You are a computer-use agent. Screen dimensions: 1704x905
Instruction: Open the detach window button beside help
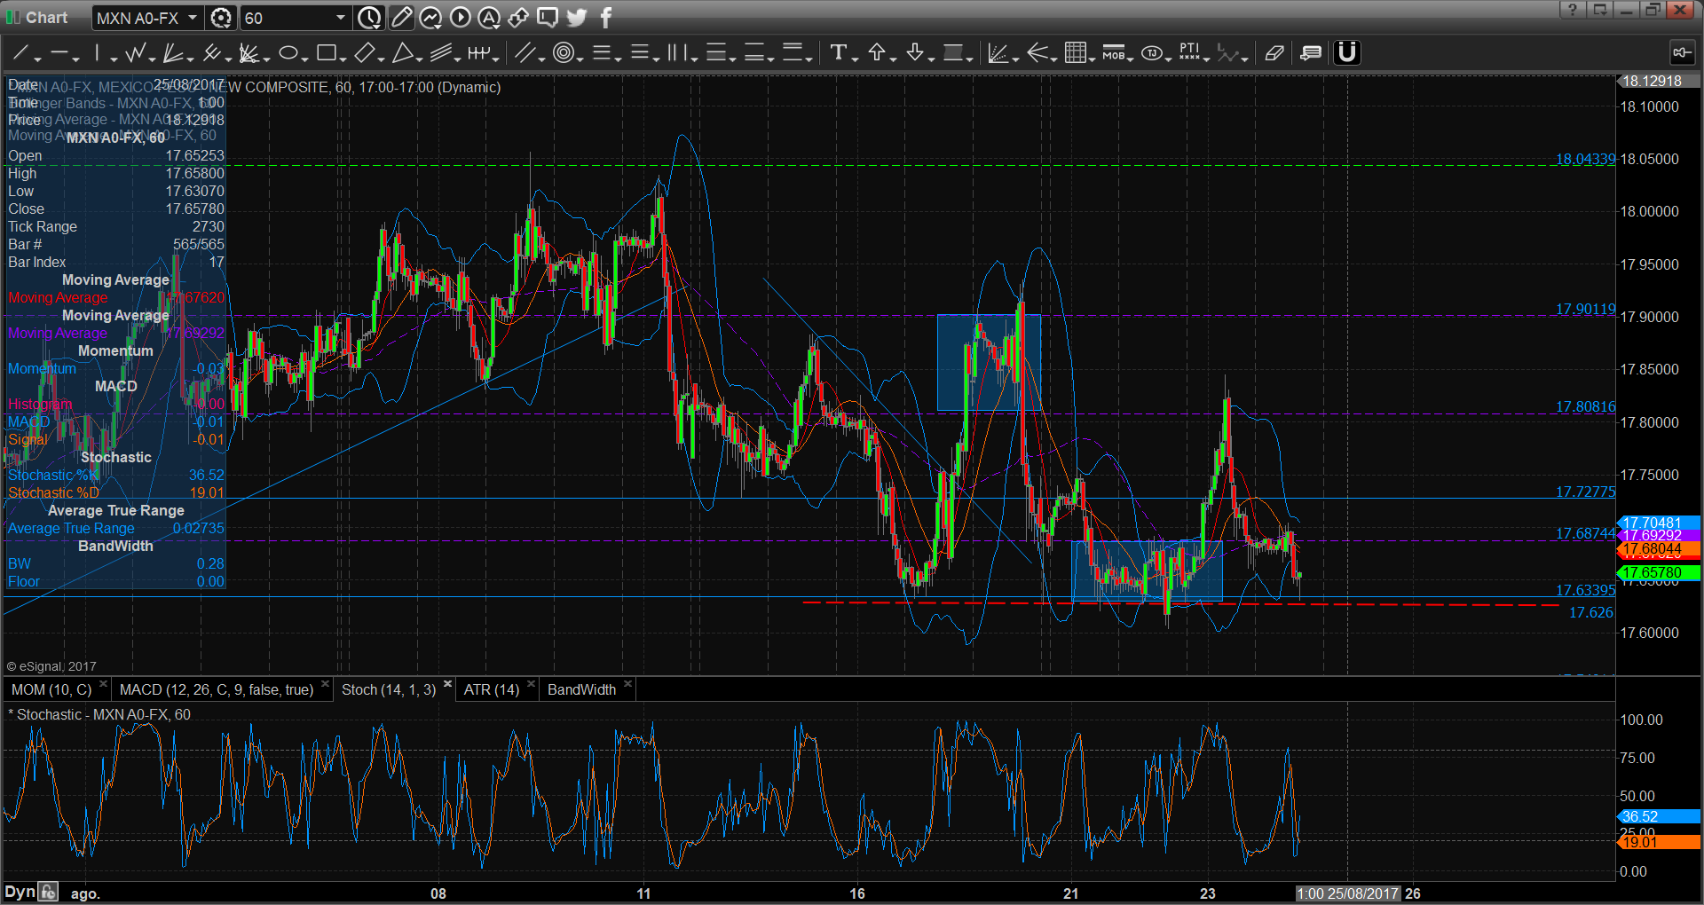pos(1599,10)
